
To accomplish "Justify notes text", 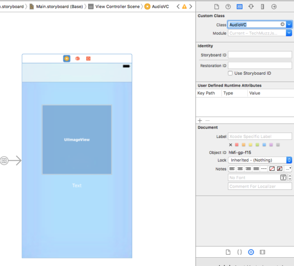I will pos(256,169).
